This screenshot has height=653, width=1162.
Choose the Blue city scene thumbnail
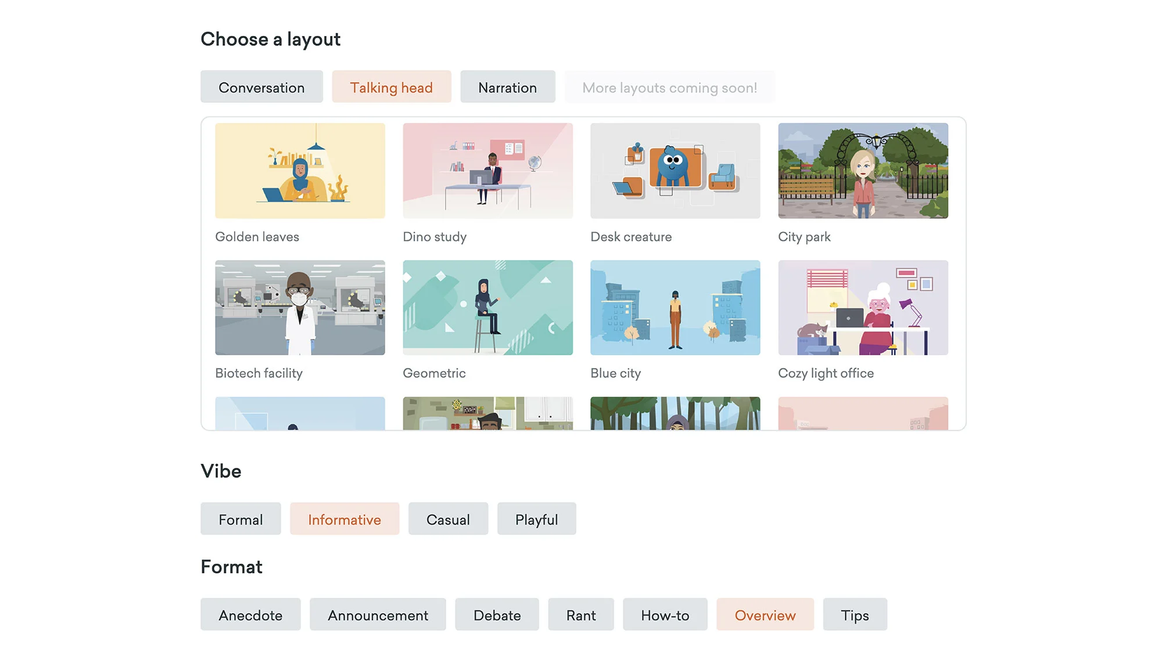[675, 308]
